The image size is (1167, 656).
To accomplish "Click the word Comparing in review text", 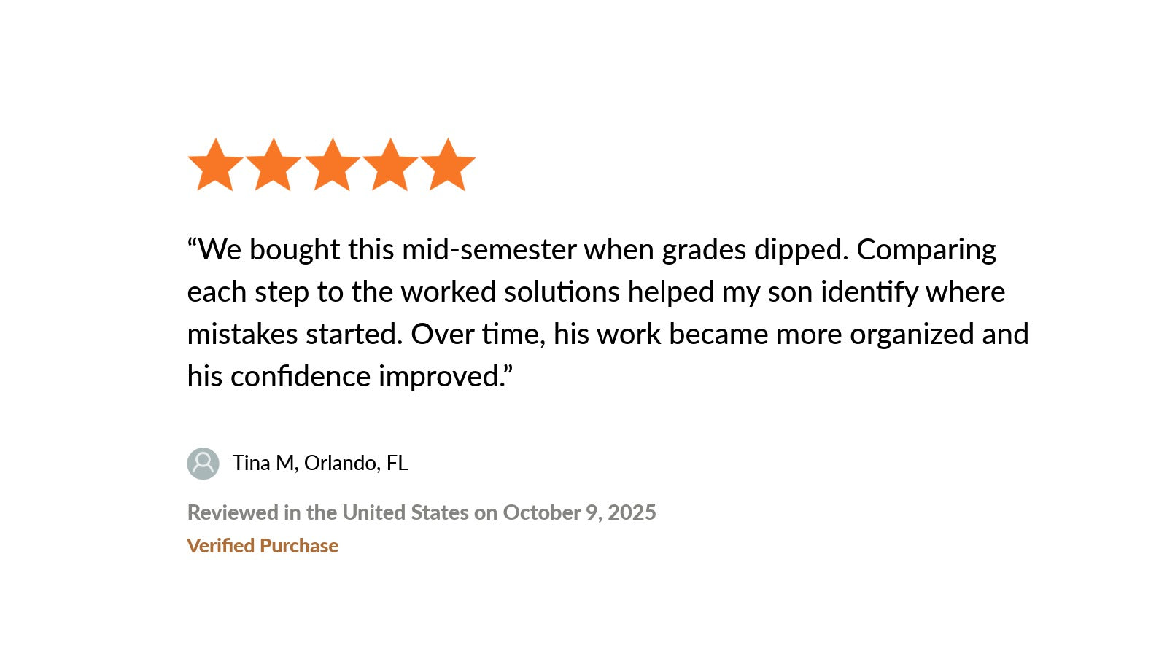I will [x=926, y=250].
